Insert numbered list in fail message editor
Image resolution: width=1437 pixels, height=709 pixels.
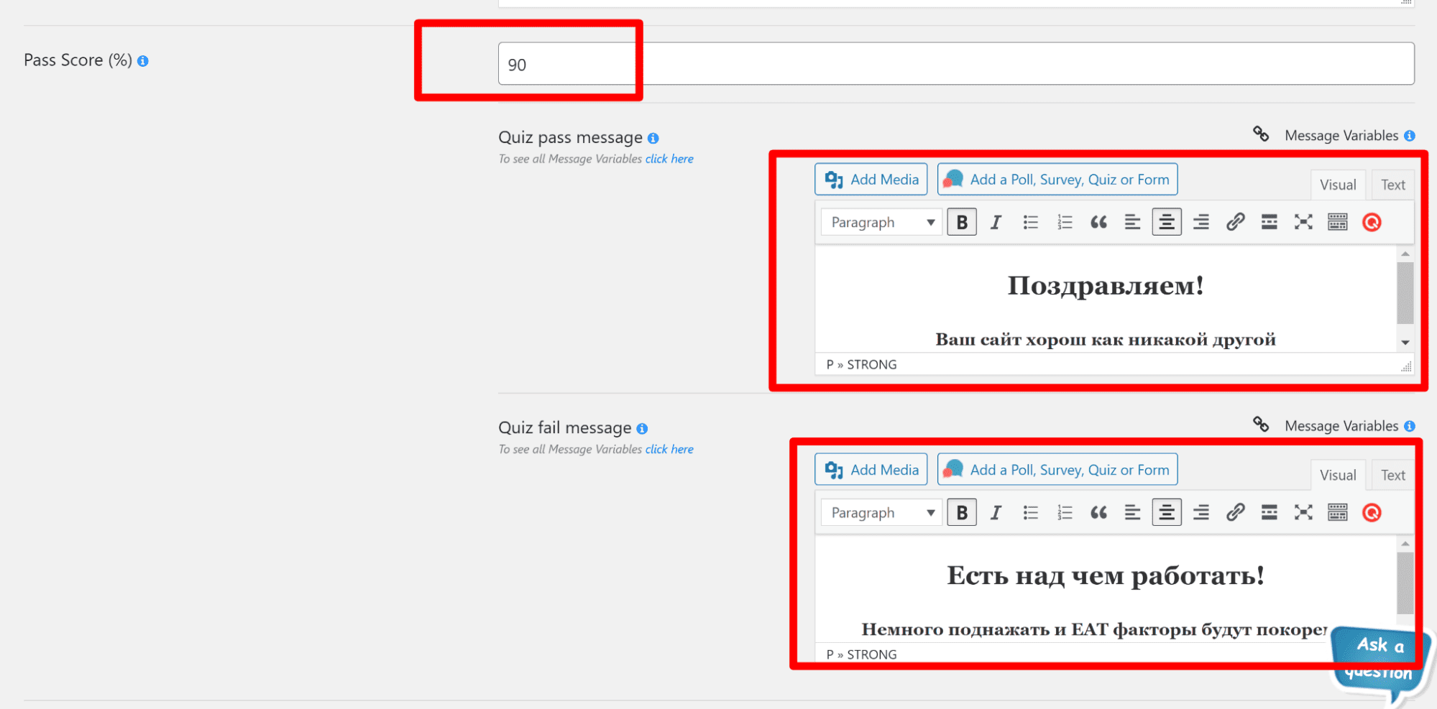pyautogui.click(x=1065, y=513)
